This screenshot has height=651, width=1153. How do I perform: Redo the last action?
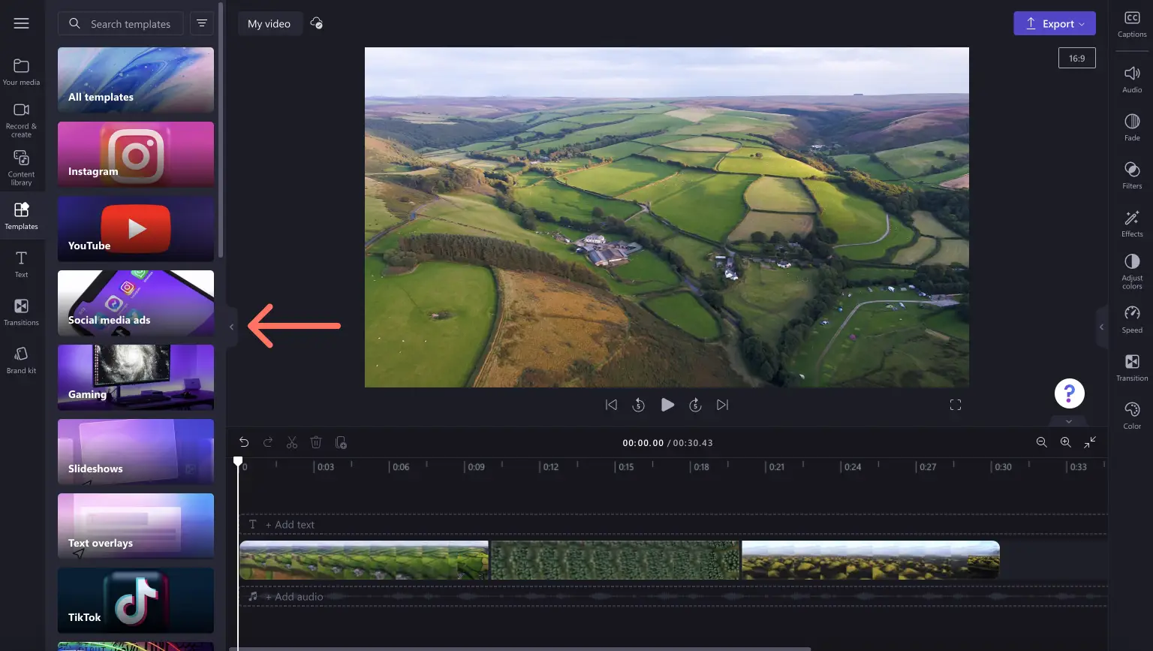pos(268,442)
